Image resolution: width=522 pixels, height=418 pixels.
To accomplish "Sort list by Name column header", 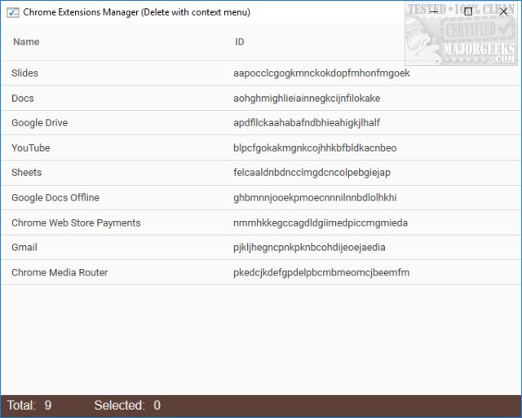I will [26, 42].
